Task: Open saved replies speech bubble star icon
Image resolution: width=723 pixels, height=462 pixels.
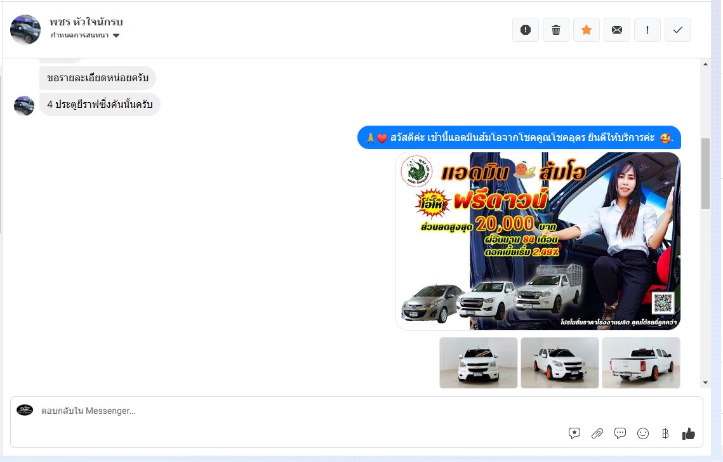Action: pyautogui.click(x=574, y=433)
